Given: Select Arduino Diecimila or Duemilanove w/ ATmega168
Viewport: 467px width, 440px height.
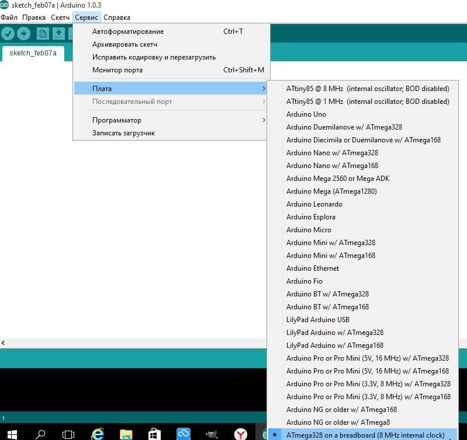Looking at the screenshot, I should [362, 139].
